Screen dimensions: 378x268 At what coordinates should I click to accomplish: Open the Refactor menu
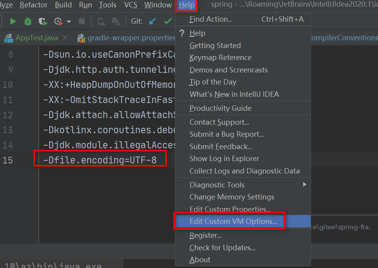point(34,5)
